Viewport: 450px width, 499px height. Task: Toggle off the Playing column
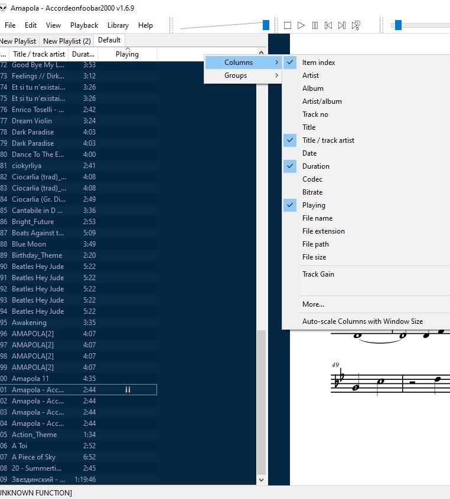314,205
